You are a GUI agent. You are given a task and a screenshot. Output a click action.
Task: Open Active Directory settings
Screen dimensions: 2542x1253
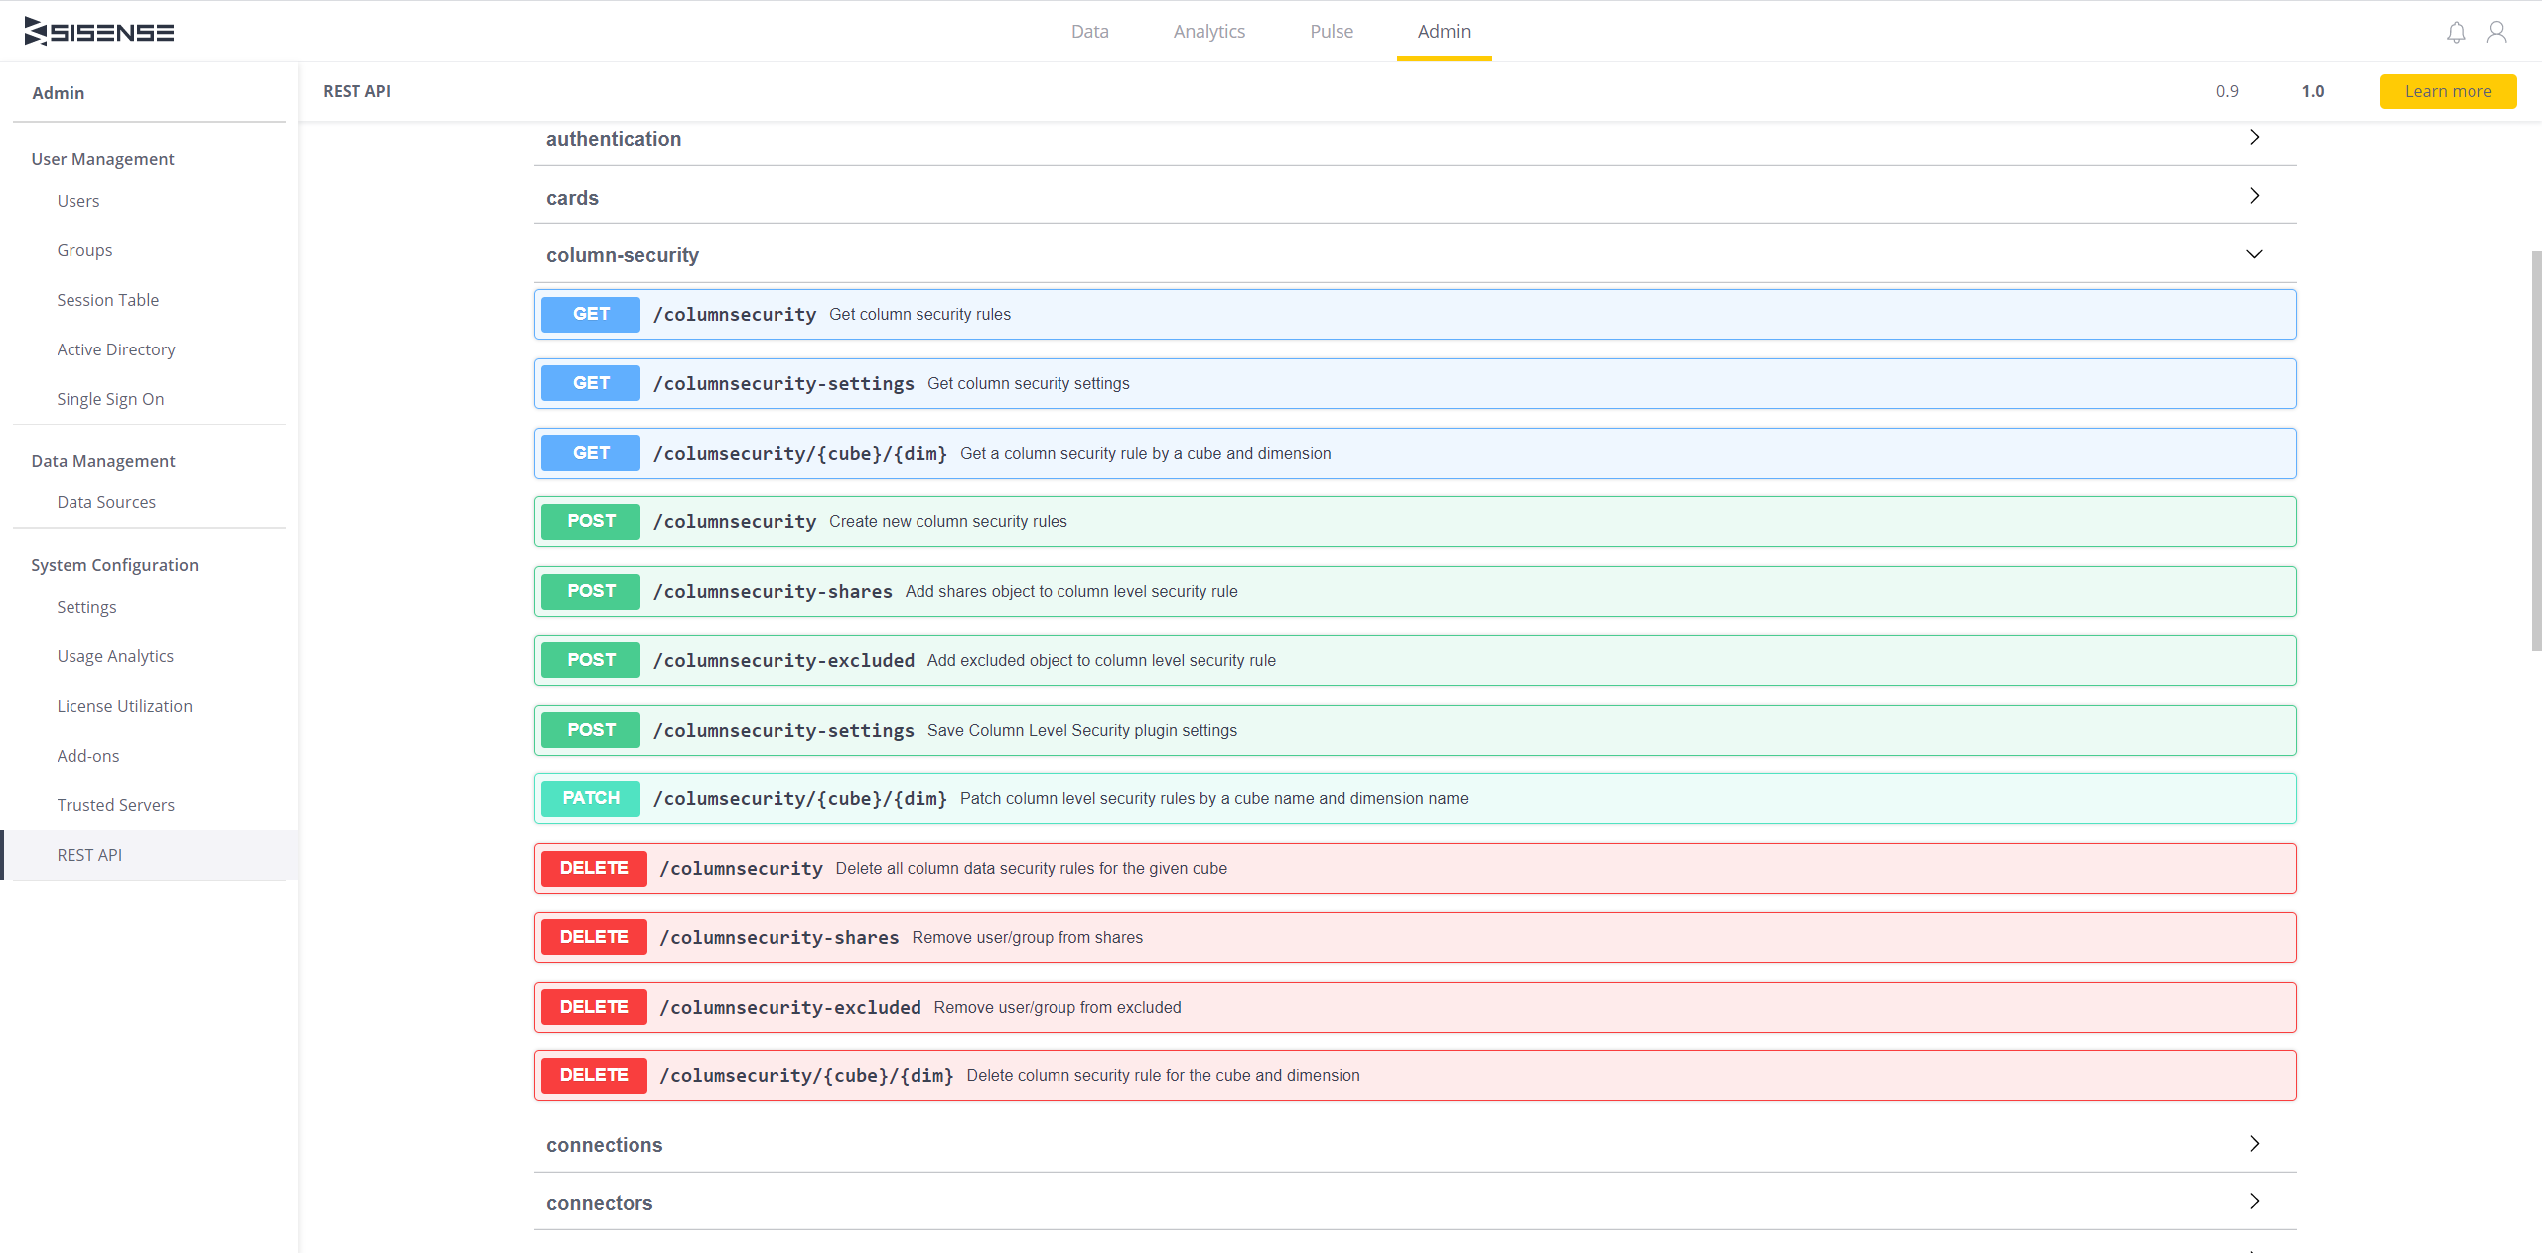[x=115, y=349]
